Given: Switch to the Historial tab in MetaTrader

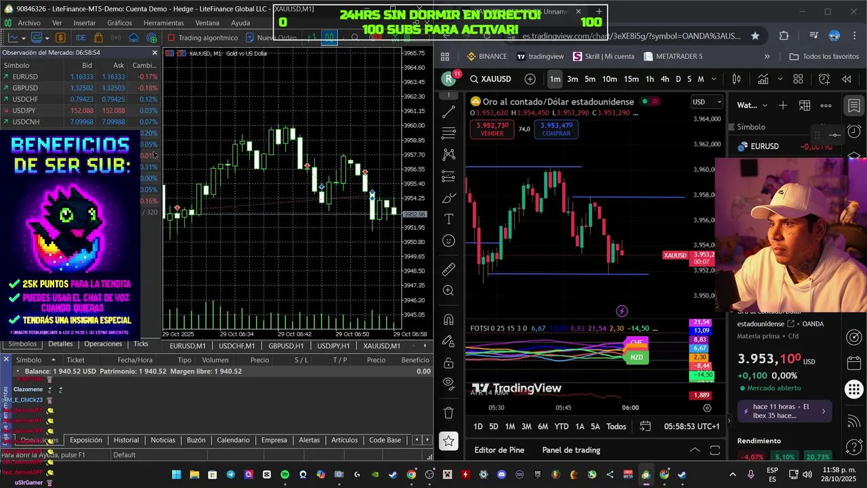Looking at the screenshot, I should [x=126, y=440].
